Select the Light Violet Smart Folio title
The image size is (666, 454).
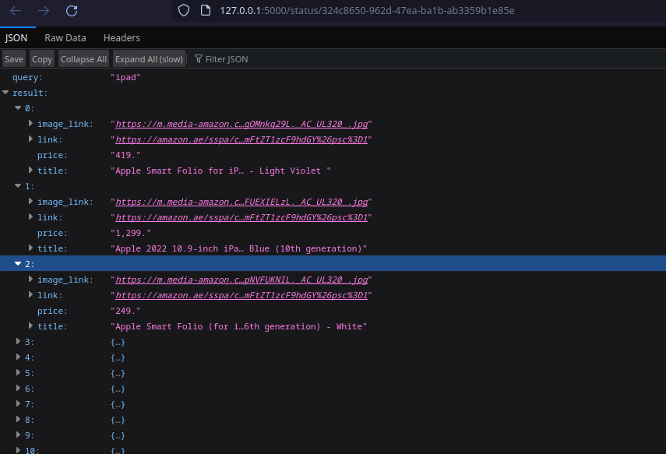pyautogui.click(x=220, y=171)
